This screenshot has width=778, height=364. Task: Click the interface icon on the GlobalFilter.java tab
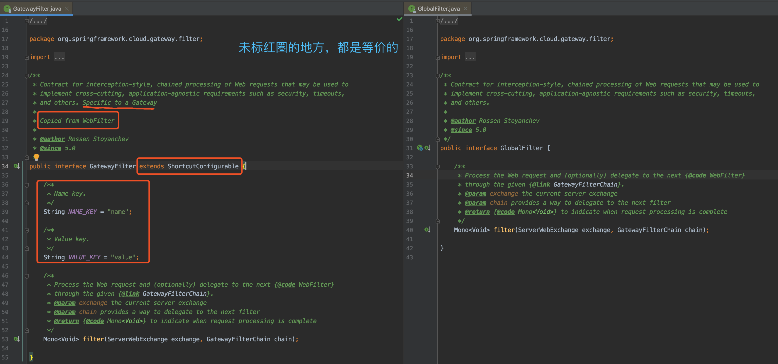click(x=412, y=8)
